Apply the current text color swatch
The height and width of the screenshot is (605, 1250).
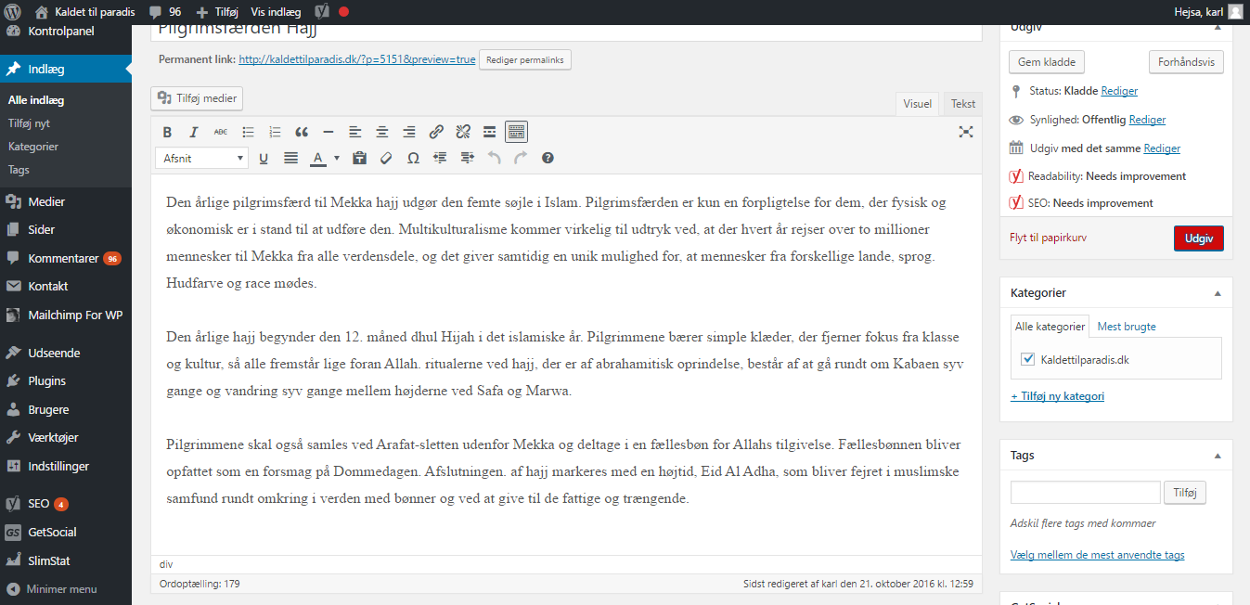pyautogui.click(x=318, y=159)
